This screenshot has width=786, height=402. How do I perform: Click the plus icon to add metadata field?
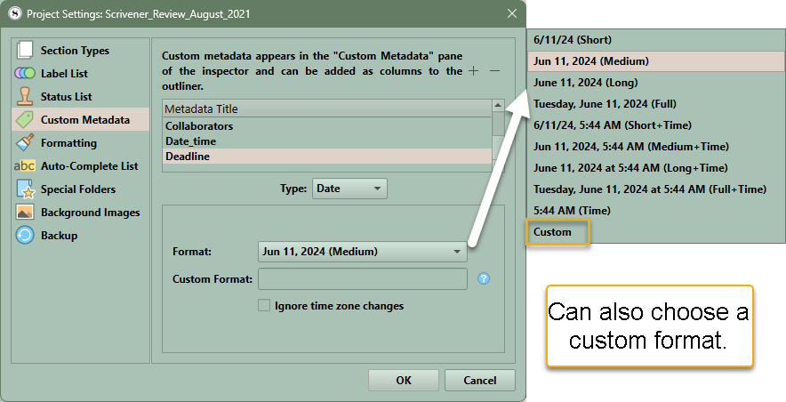click(473, 71)
